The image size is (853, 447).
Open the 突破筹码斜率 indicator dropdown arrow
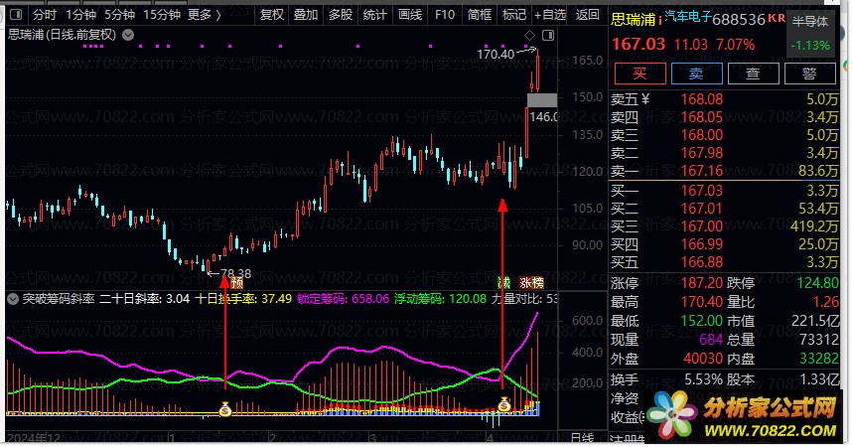(13, 299)
